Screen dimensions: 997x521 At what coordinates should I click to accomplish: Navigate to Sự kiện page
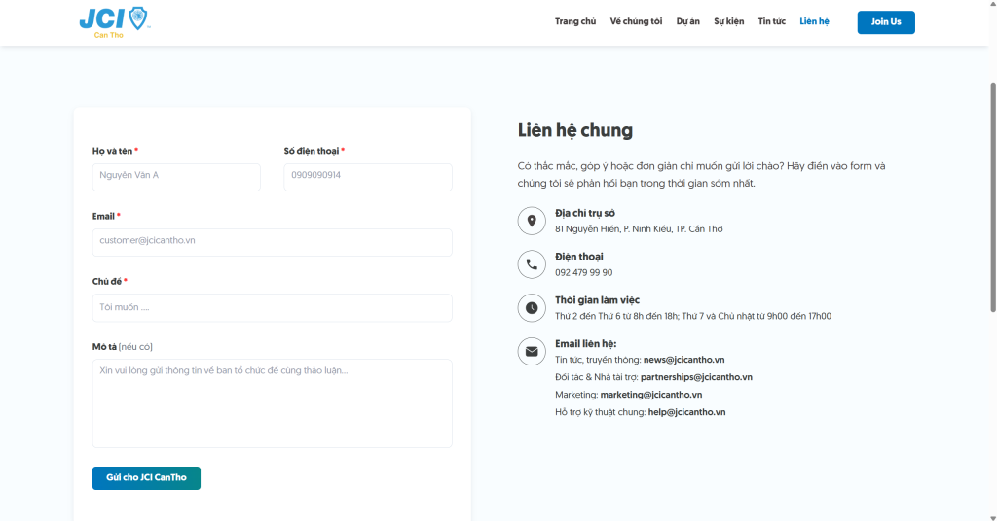(728, 21)
